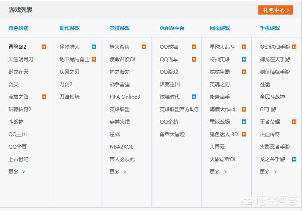The height and width of the screenshot is (211, 303).
Task: Expand 更多 under 角色扮演 column
Action: [x=17, y=172]
